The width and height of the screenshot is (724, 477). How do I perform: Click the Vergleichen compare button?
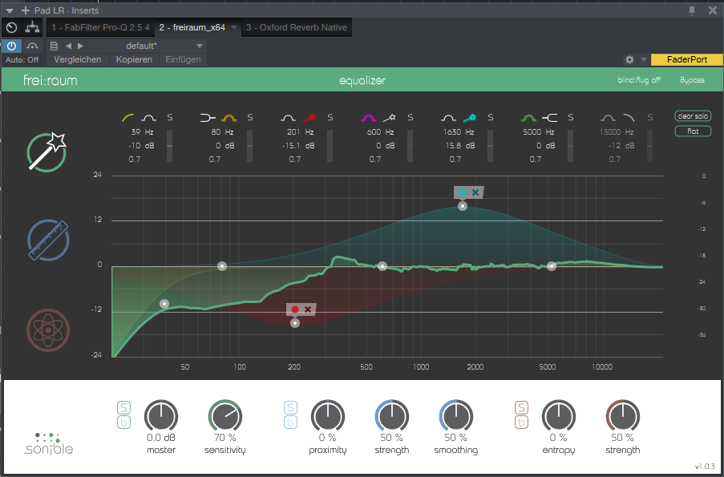pyautogui.click(x=78, y=59)
